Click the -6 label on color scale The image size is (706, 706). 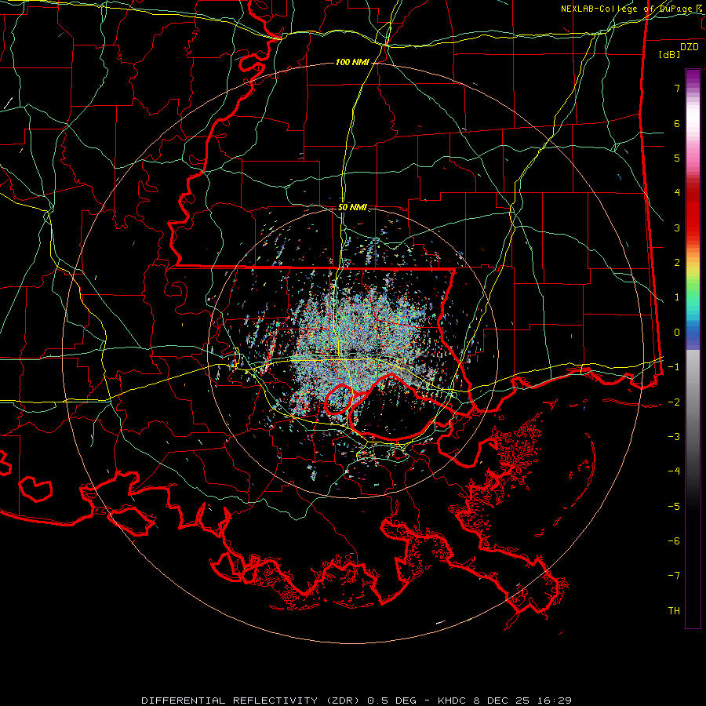[x=674, y=541]
